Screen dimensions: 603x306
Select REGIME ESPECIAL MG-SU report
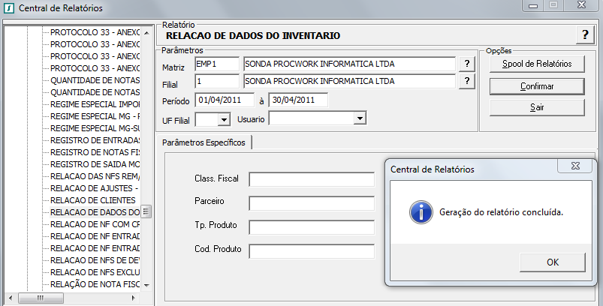tap(95, 128)
